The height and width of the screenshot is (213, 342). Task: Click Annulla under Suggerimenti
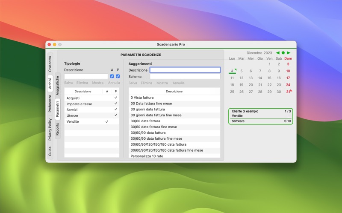point(178,83)
